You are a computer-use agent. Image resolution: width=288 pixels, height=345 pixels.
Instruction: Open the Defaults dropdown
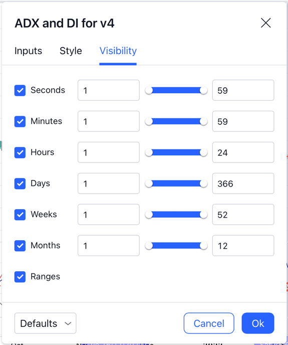[x=45, y=323]
